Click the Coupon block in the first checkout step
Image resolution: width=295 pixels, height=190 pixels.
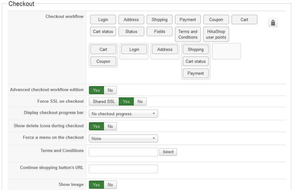coord(103,61)
